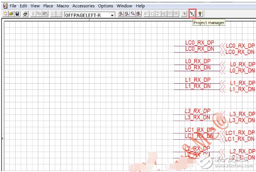Viewport: 256px width, 172px height.
Task: Open the Project manager icon
Action: click(192, 14)
